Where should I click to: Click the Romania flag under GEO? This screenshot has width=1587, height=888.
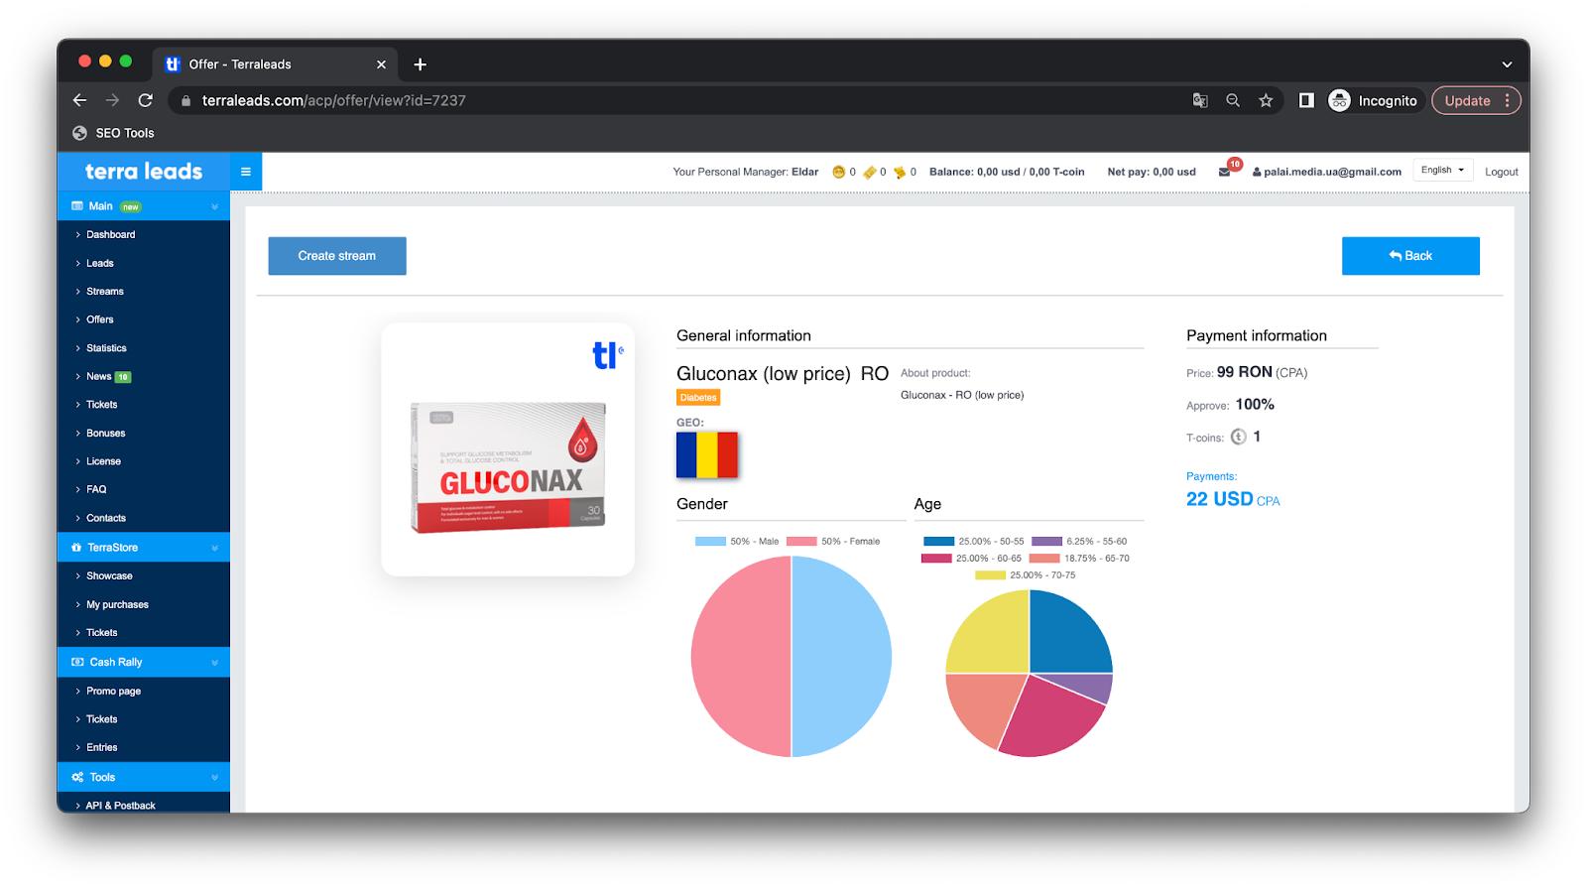click(707, 455)
